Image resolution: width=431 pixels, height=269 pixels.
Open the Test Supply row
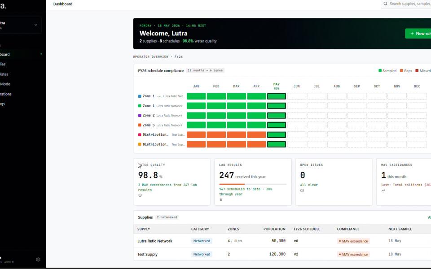click(x=282, y=254)
